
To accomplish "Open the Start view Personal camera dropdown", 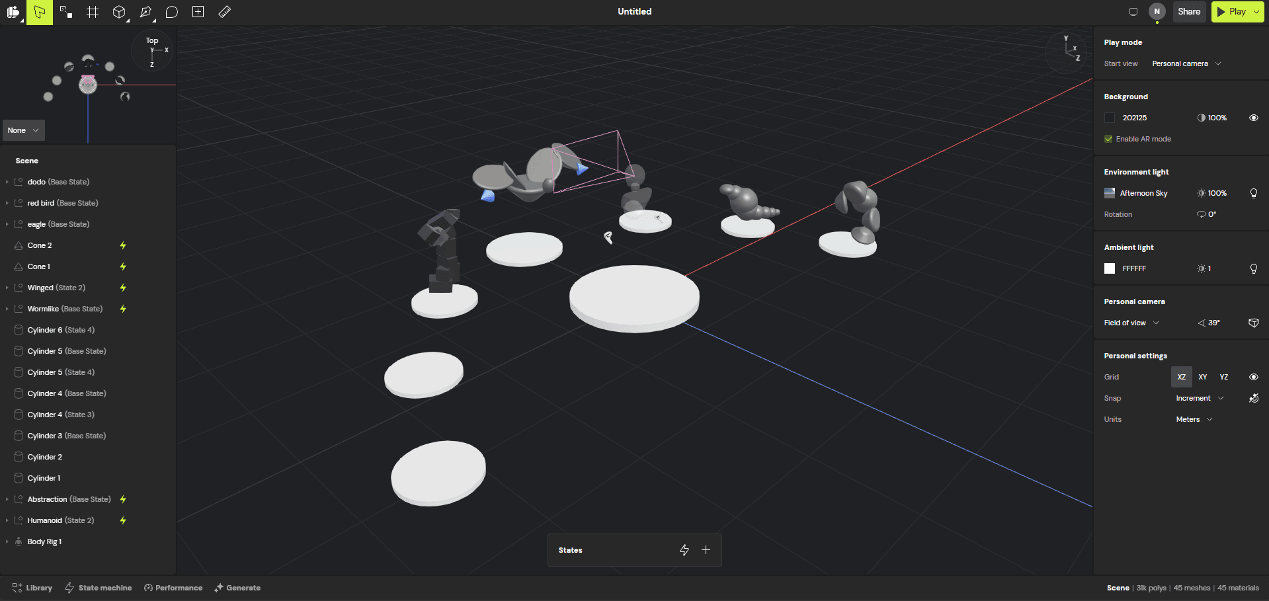I will coord(1186,63).
